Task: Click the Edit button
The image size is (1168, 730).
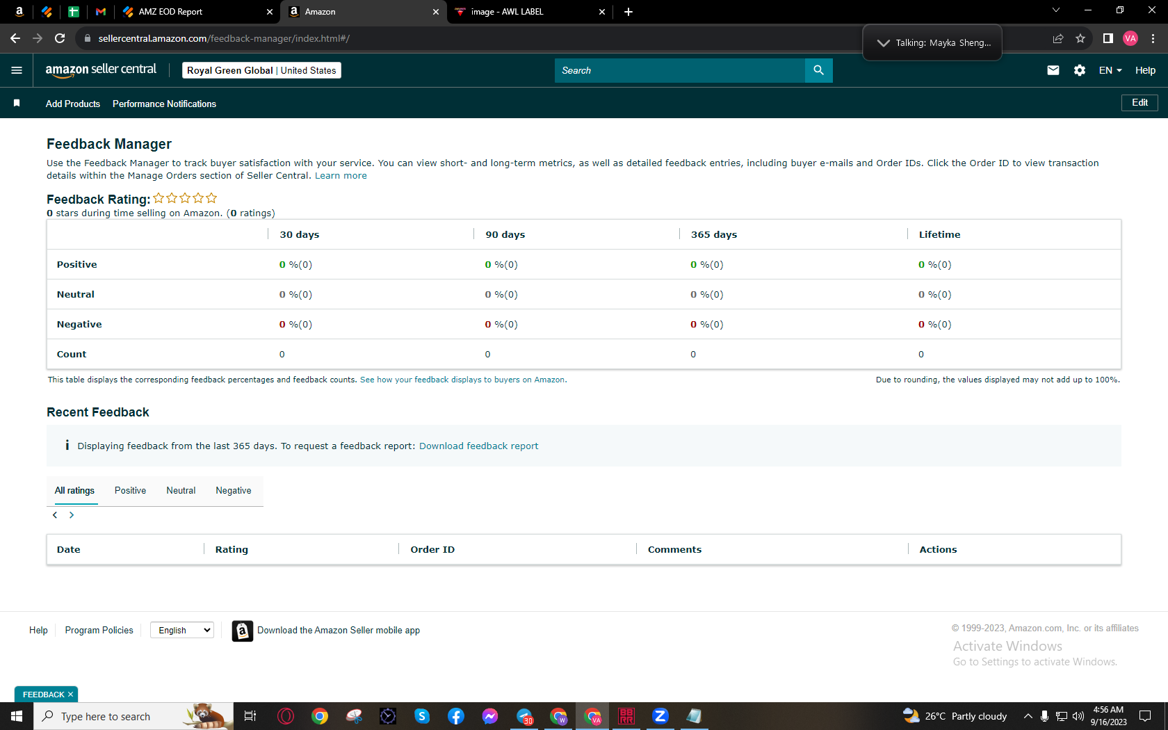Action: tap(1139, 103)
